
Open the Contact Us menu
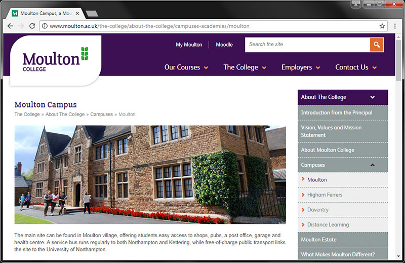[x=352, y=67]
